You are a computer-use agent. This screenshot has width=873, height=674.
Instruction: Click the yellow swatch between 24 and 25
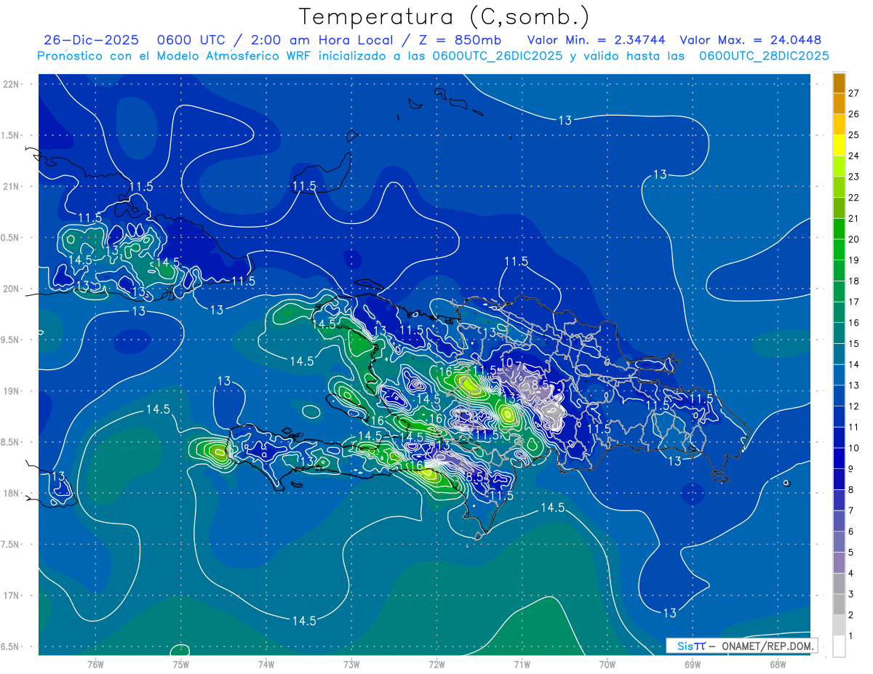coord(839,145)
